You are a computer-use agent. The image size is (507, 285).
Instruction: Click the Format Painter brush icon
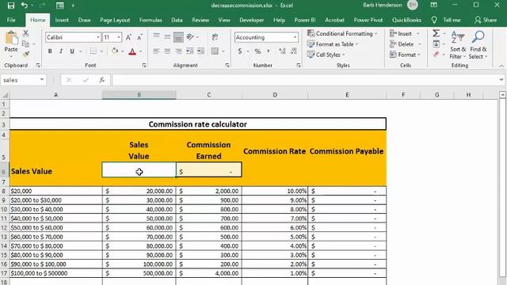(26, 55)
